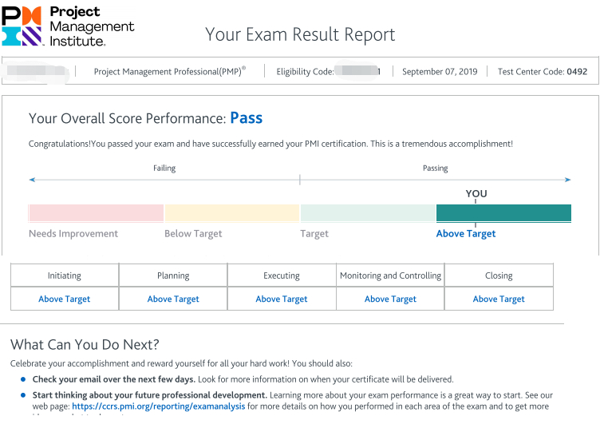Viewport: 600px width, 428px height.
Task: Click Above Target result under Closing
Action: [499, 299]
